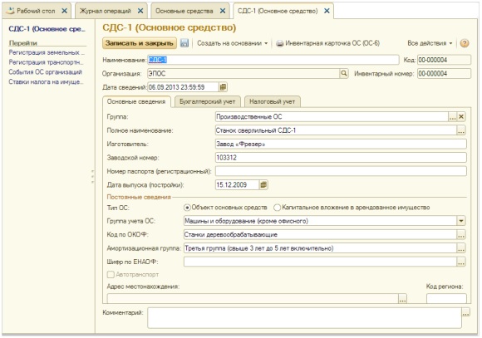482x338 pixels.
Task: Open calendar icon for Дата выпуска
Action: [263, 184]
